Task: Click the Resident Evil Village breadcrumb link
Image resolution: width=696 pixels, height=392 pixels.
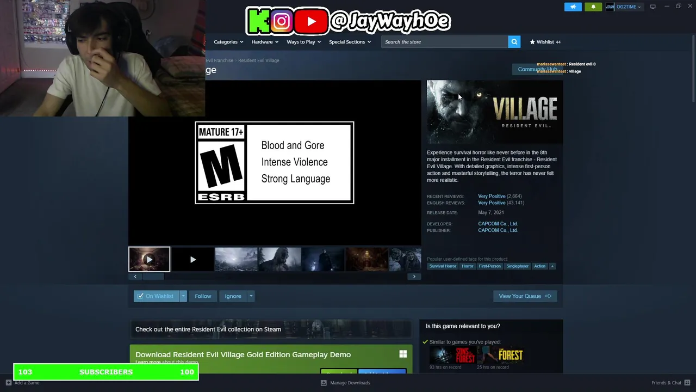Action: [x=258, y=60]
